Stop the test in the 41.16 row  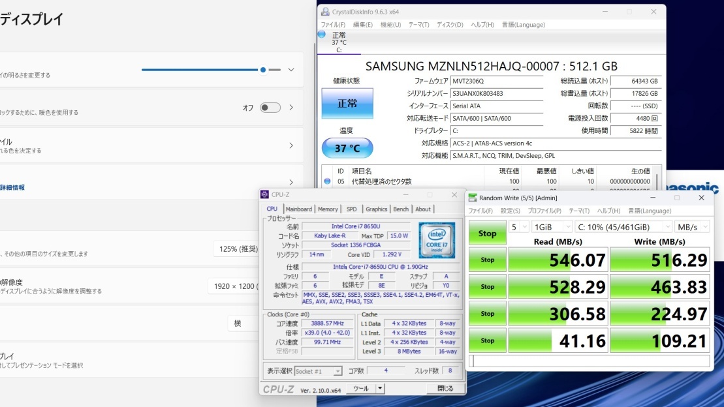(x=487, y=340)
